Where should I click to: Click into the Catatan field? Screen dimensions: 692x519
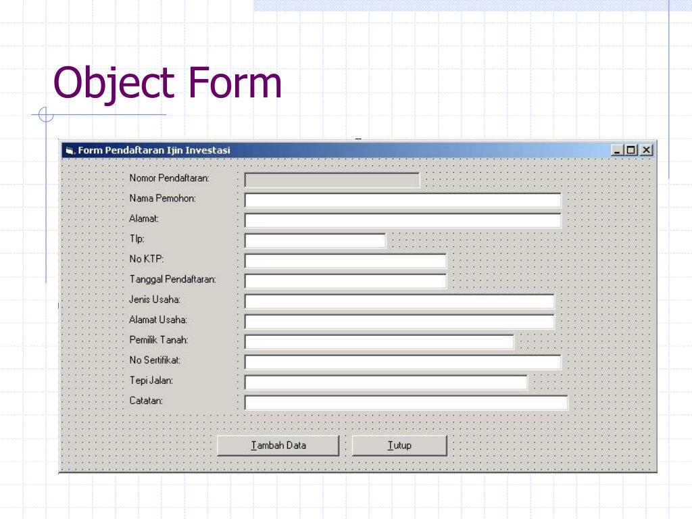(406, 403)
